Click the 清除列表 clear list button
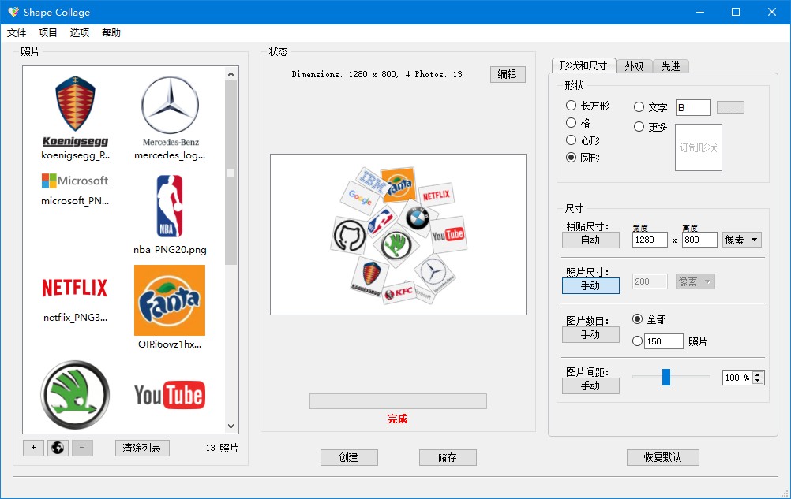 click(x=142, y=448)
